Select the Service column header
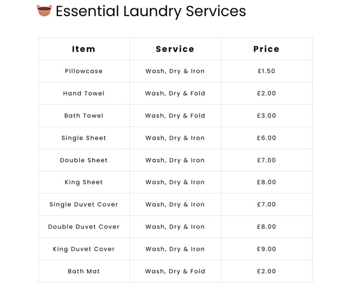 175,49
